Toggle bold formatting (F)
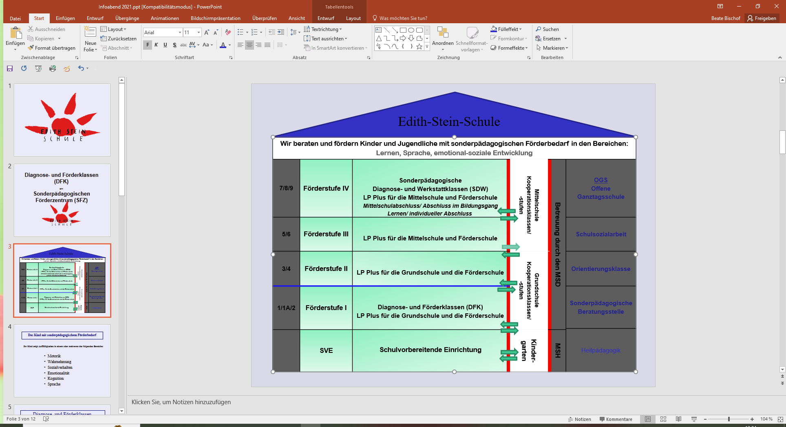The image size is (786, 427). coord(148,45)
